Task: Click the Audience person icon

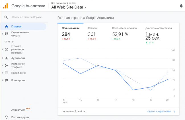Action: [x=6, y=58]
